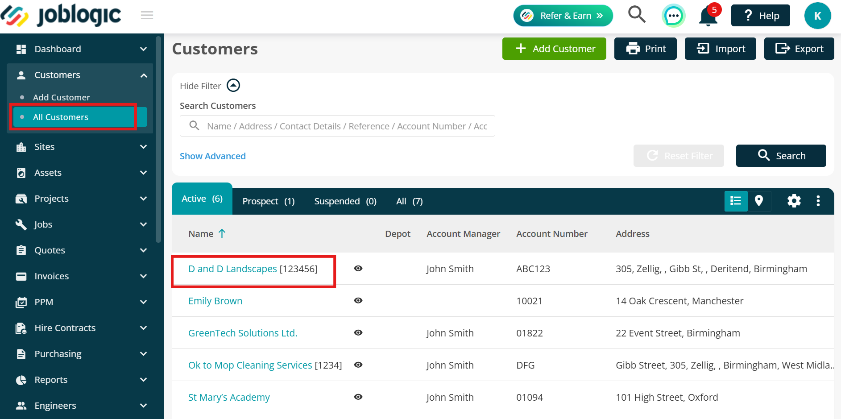
Task: Expand the Quotes menu chevron
Action: point(143,250)
